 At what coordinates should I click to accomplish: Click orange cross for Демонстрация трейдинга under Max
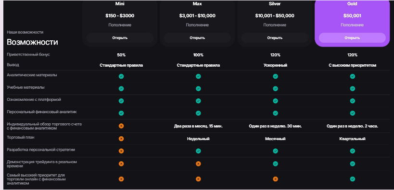point(198,164)
